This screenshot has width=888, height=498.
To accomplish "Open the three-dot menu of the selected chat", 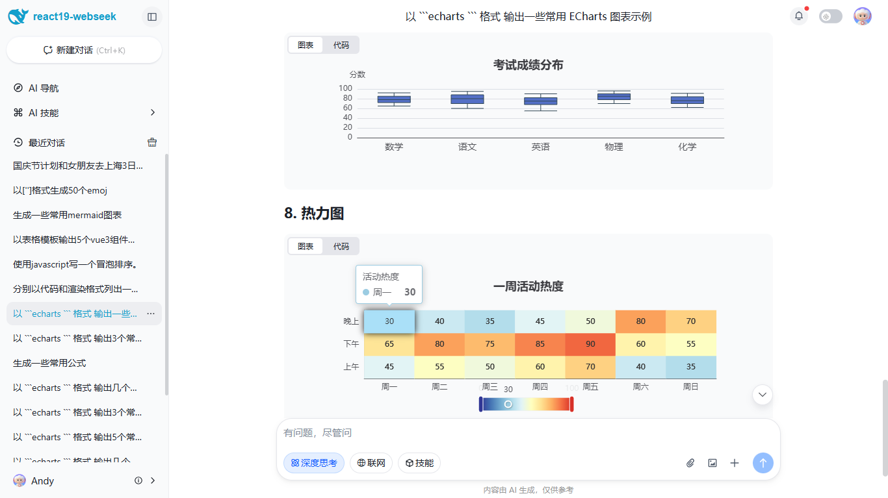I will [151, 314].
